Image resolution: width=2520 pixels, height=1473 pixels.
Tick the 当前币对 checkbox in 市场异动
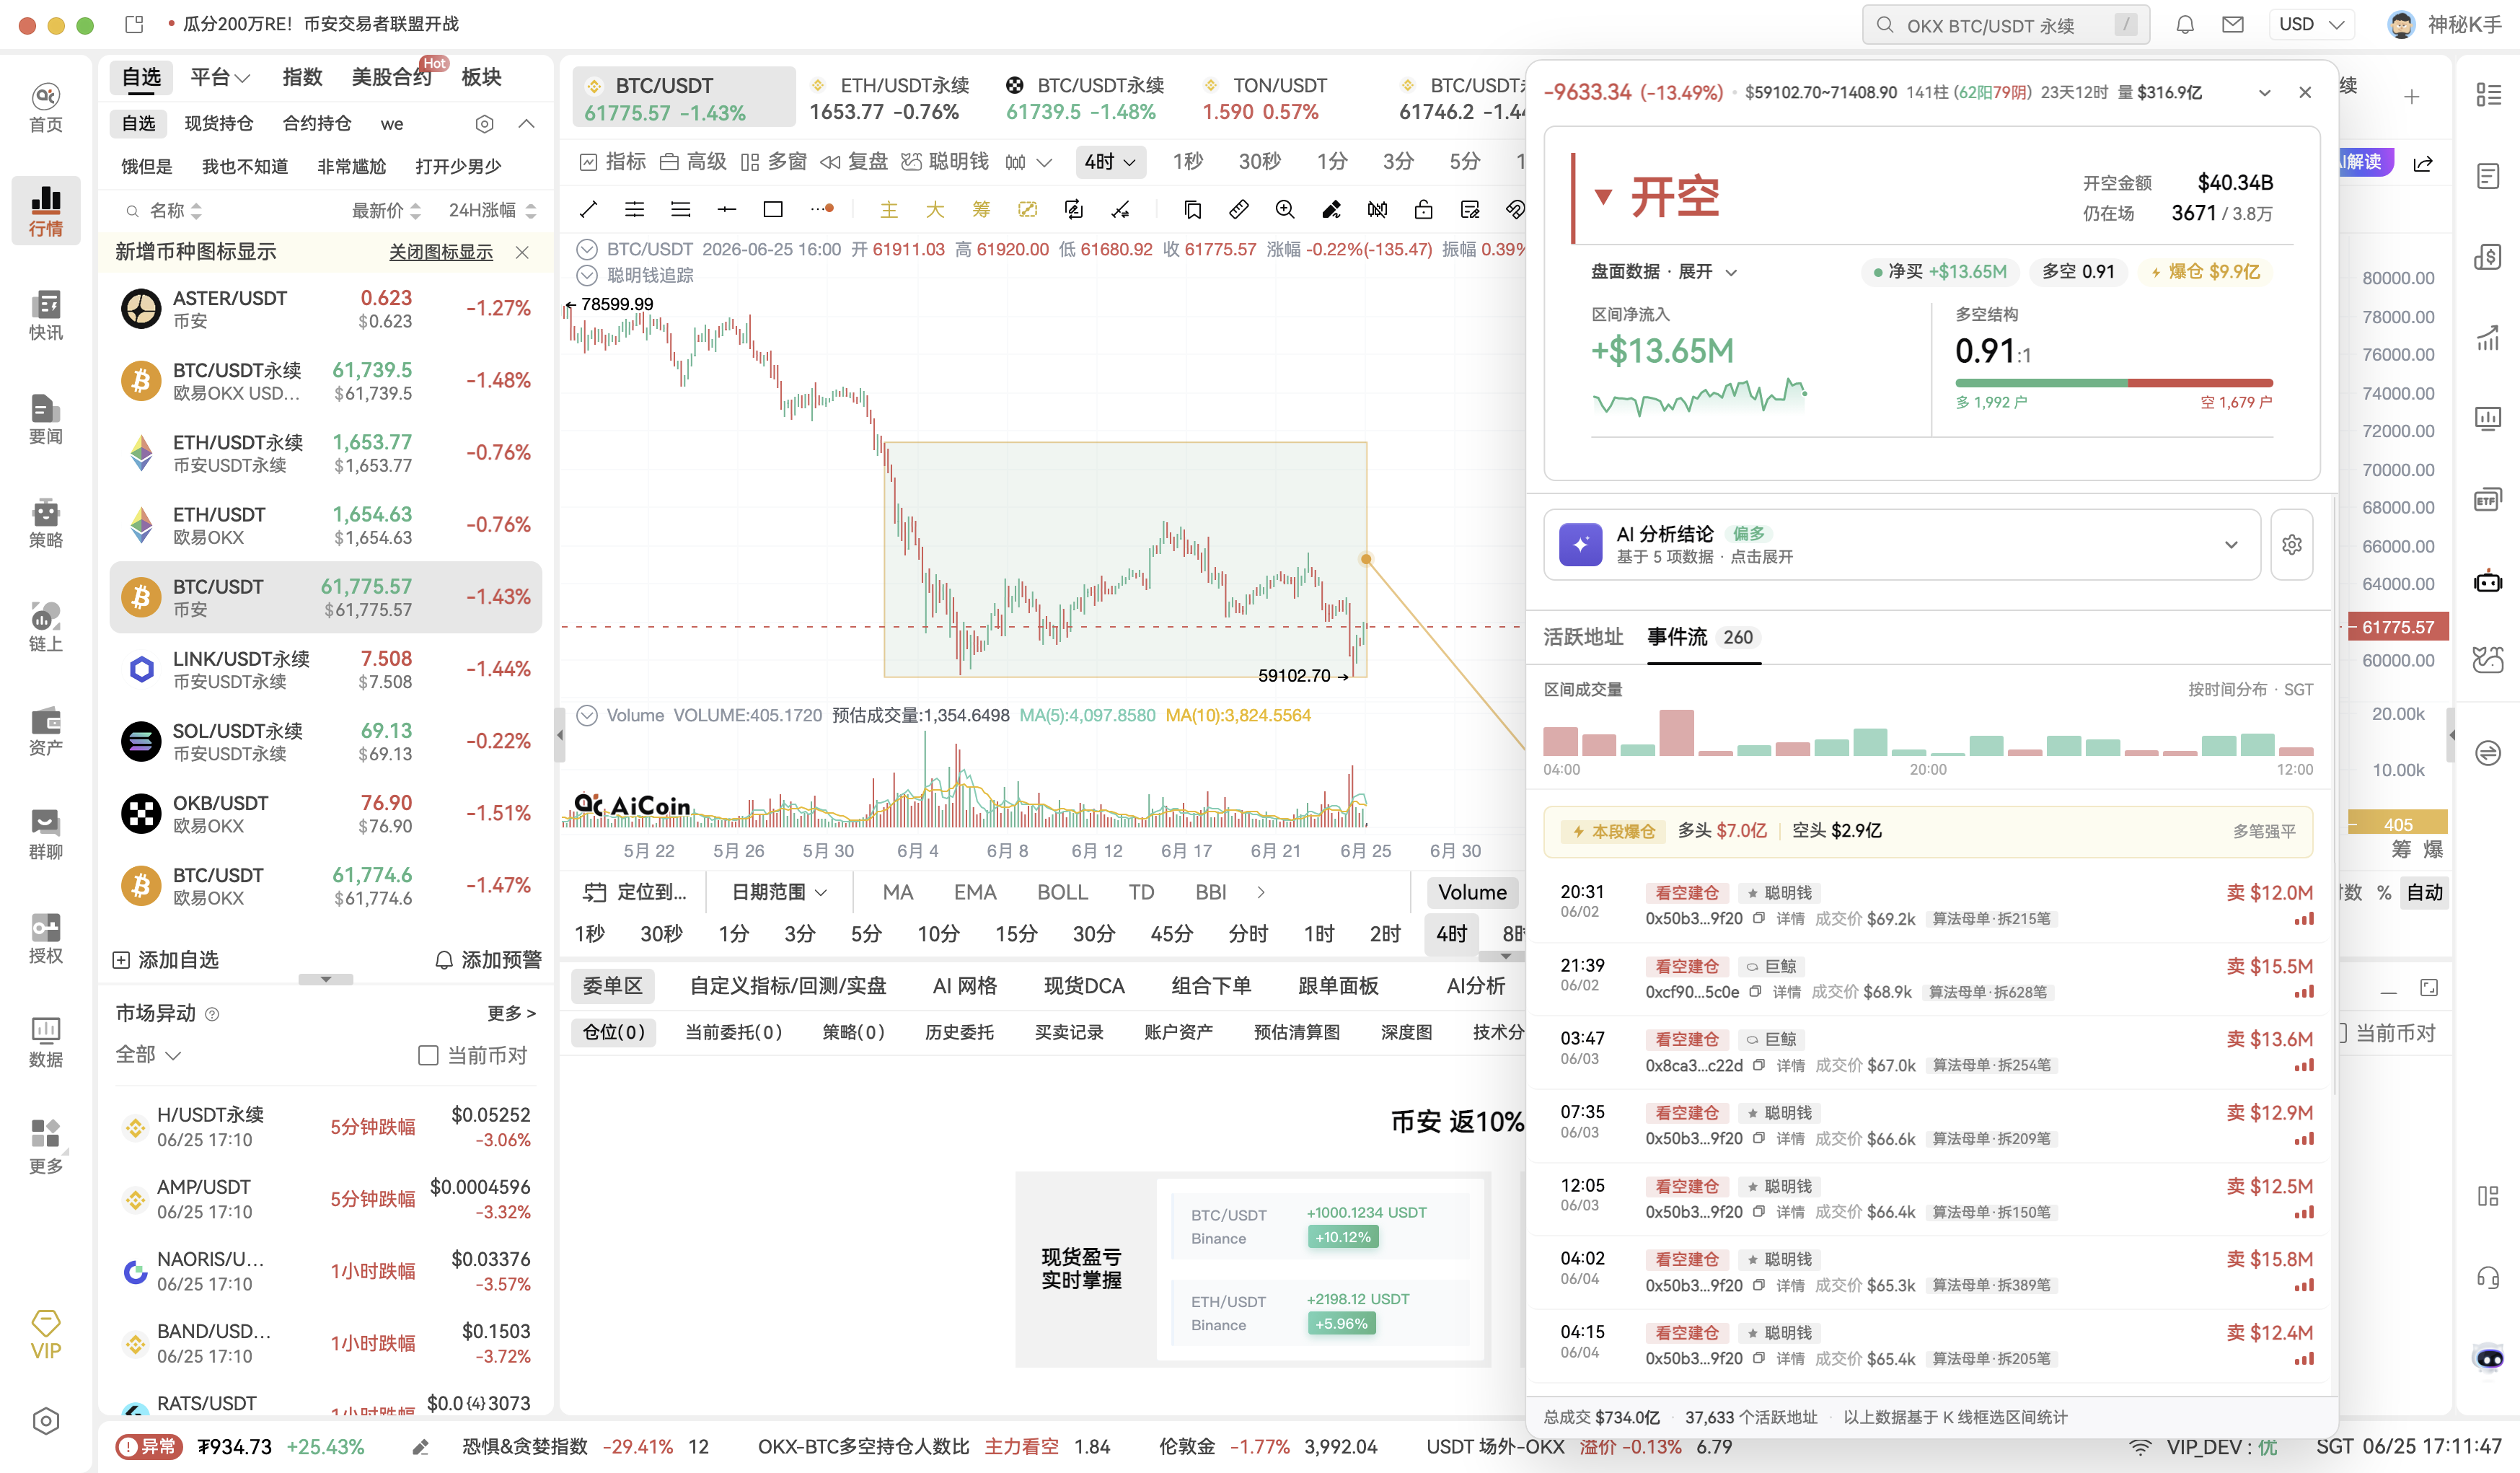(428, 1055)
